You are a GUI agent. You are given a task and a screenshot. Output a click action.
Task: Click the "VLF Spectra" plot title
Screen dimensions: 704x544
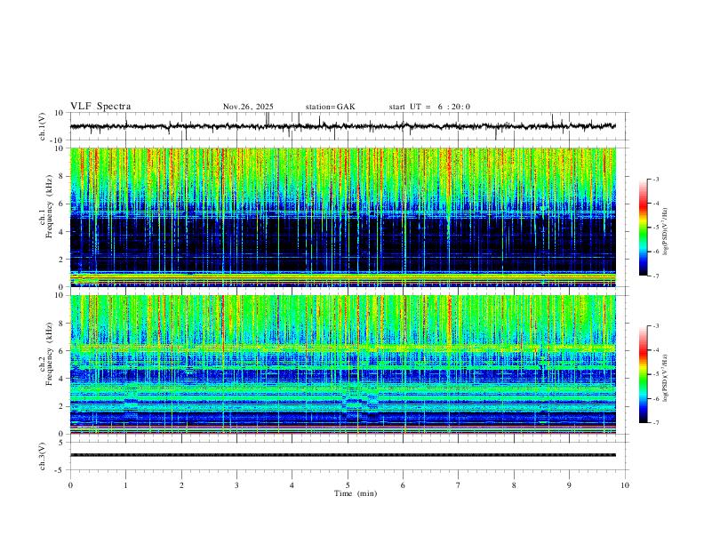[100, 107]
